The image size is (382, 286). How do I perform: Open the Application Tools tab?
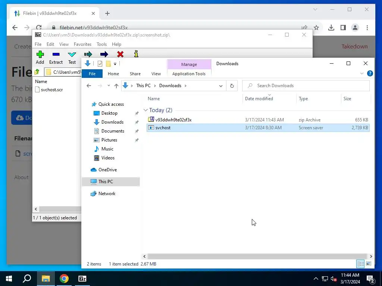[x=189, y=74]
